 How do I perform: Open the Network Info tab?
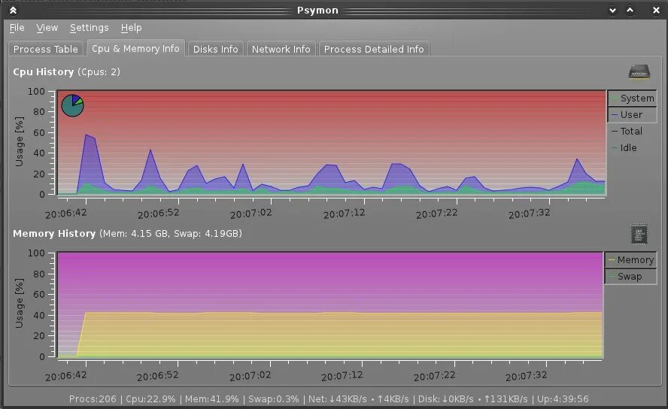[x=281, y=49]
